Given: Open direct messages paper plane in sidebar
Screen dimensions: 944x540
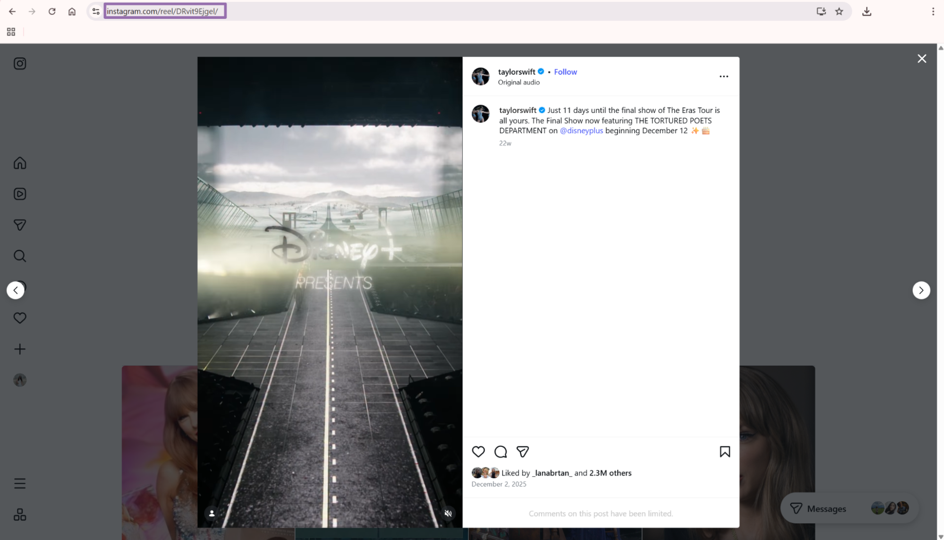Looking at the screenshot, I should (20, 225).
